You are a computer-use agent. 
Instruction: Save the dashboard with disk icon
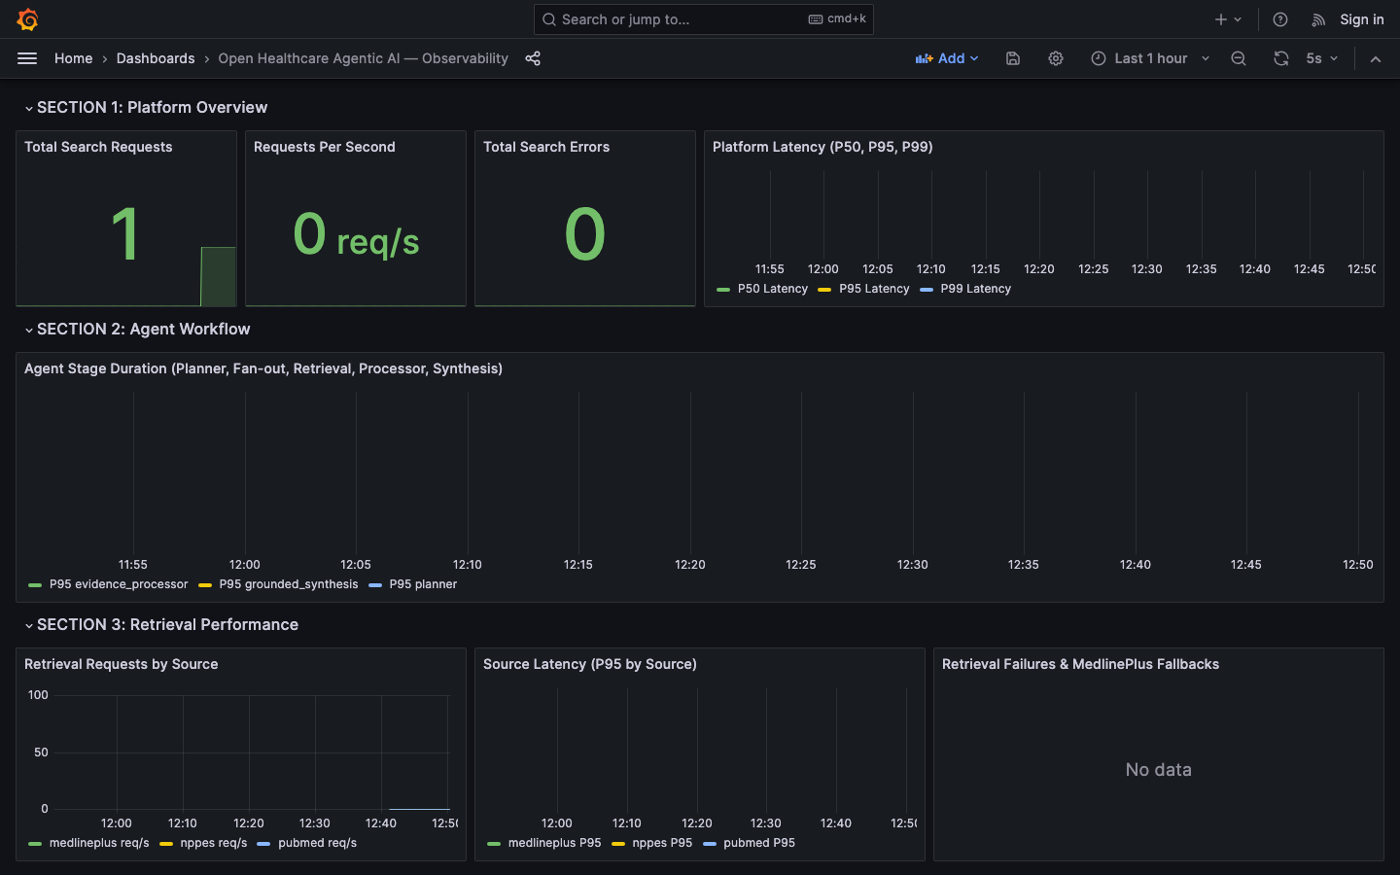tap(1013, 58)
